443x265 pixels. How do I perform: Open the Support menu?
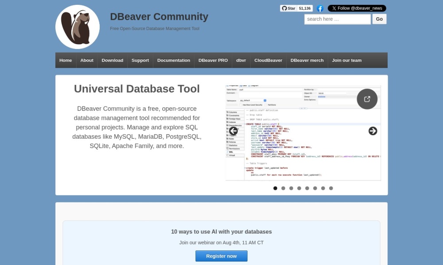point(140,60)
